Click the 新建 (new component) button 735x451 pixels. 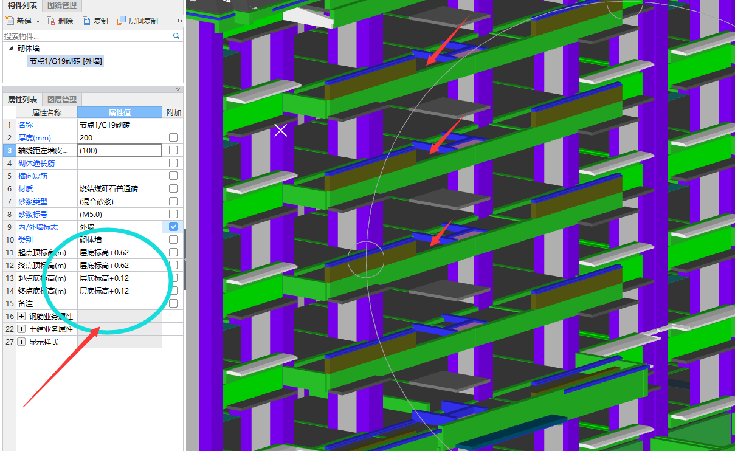(19, 21)
